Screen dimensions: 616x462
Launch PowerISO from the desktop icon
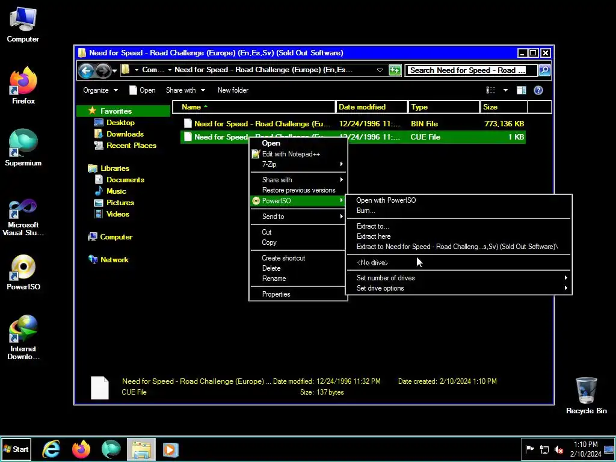coord(23,273)
